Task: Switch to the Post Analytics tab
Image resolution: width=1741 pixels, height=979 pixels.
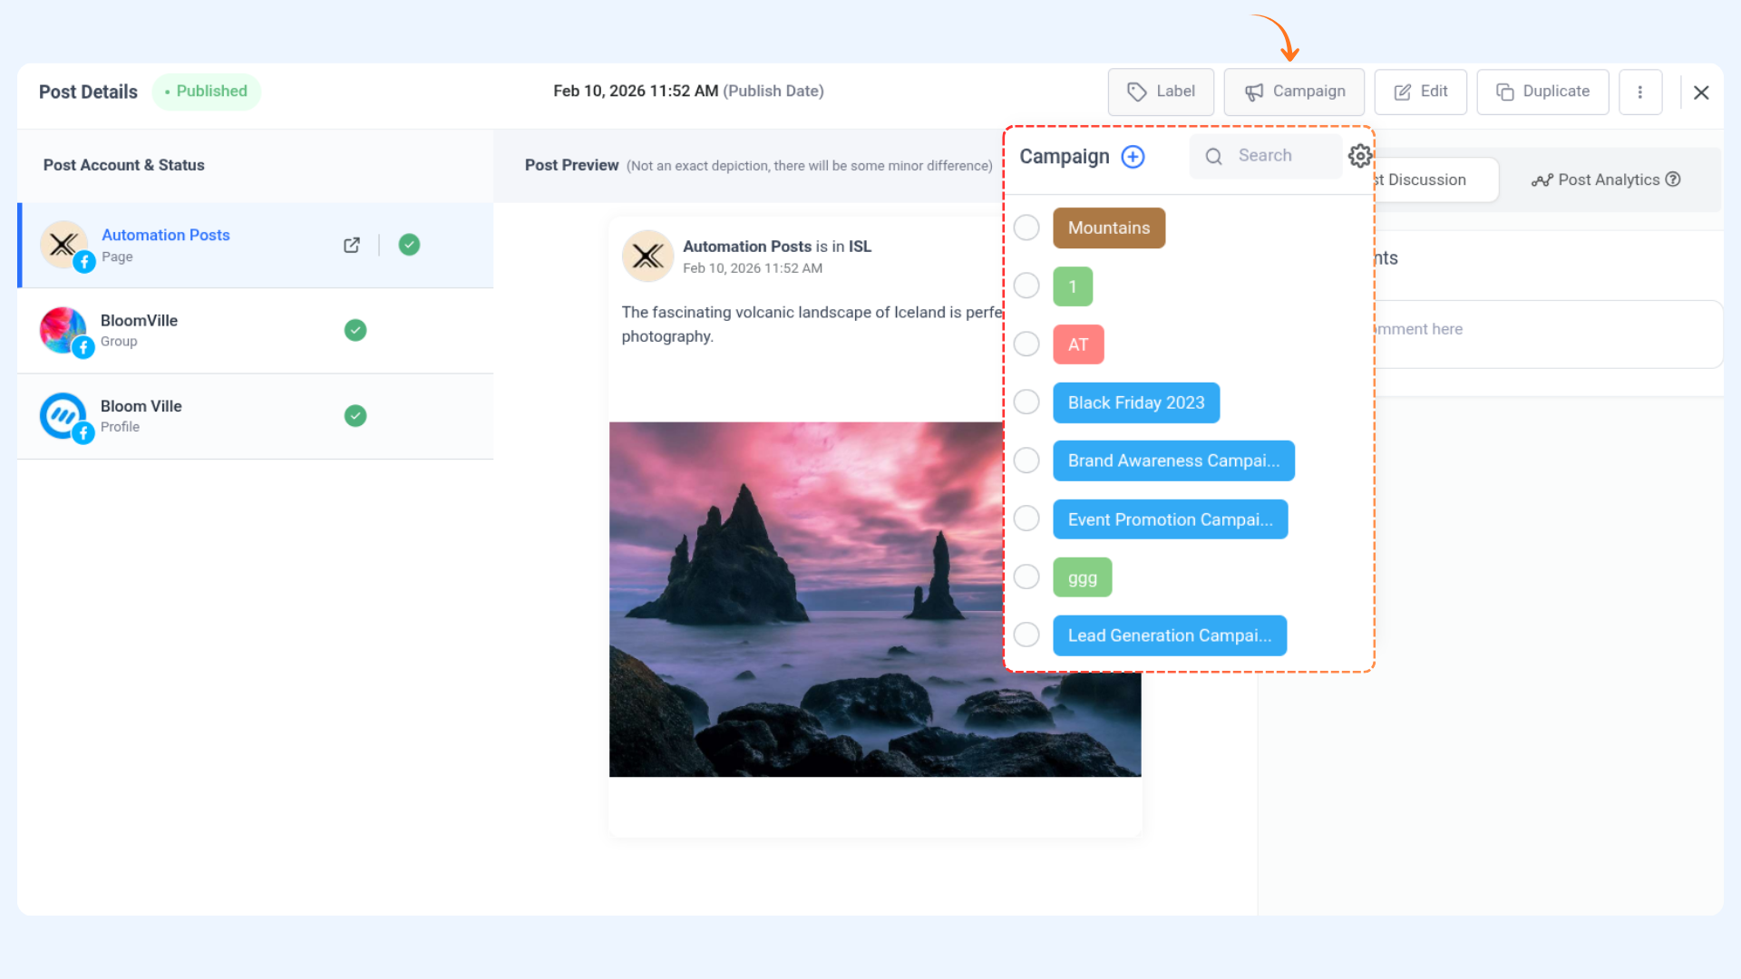Action: (1605, 179)
